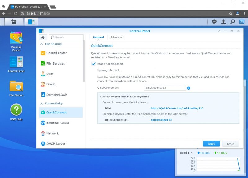Collapse the File Sharing section
Viewport: 248px width, 178px height.
coord(42,44)
